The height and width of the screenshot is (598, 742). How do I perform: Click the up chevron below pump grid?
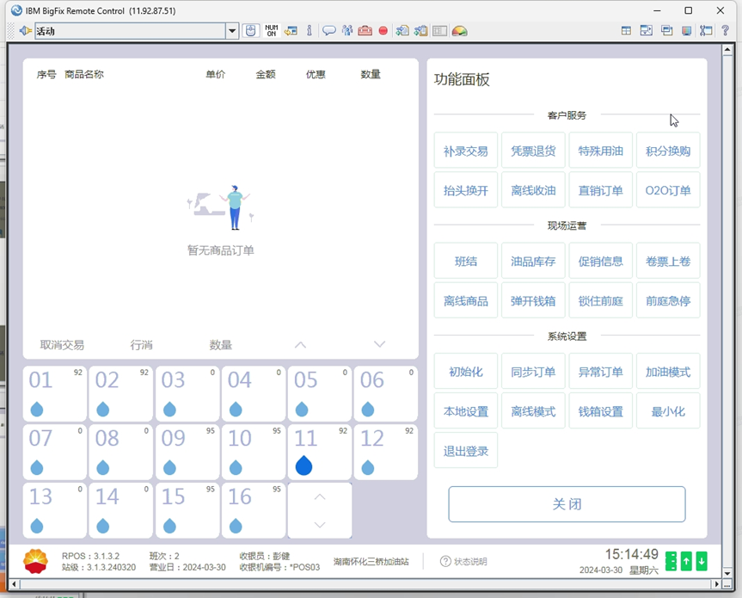click(x=320, y=497)
